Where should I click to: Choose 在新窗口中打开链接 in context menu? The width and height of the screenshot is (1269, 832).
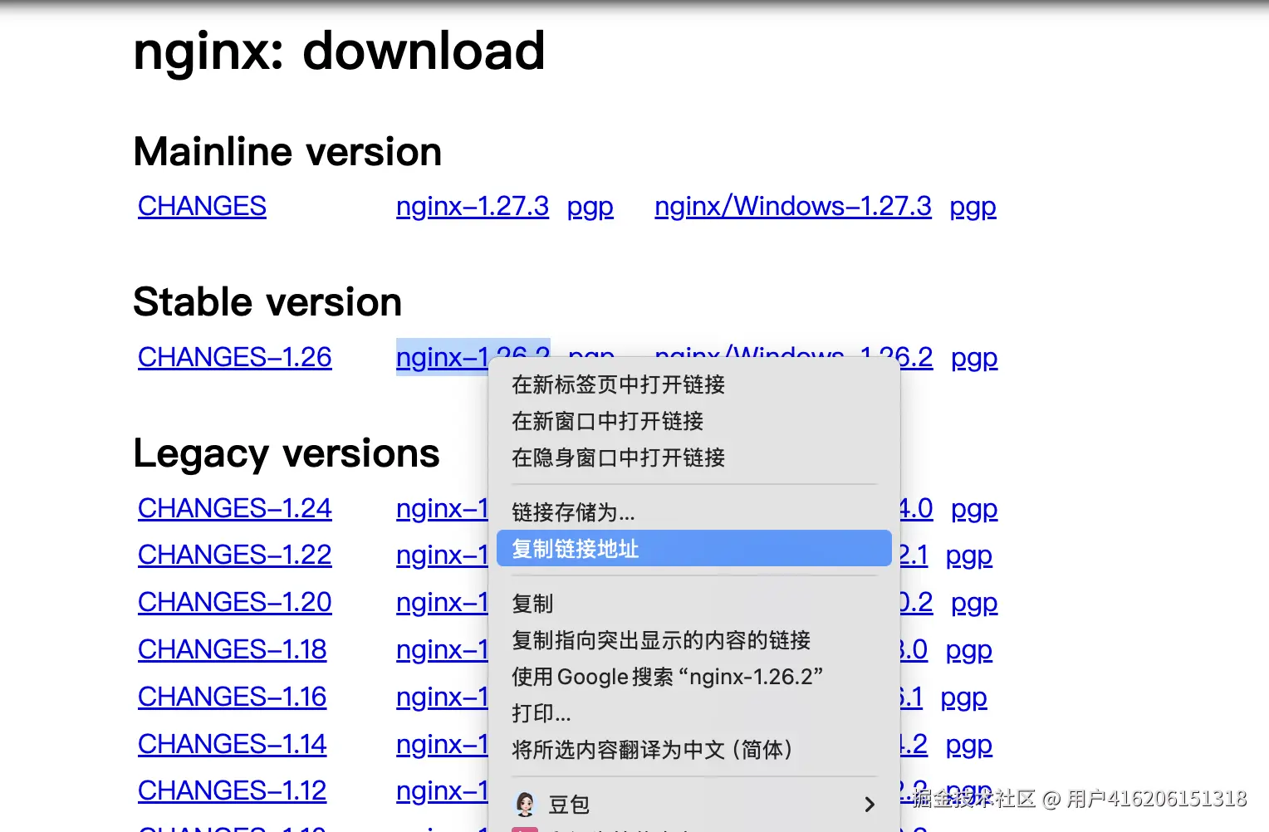pyautogui.click(x=694, y=421)
